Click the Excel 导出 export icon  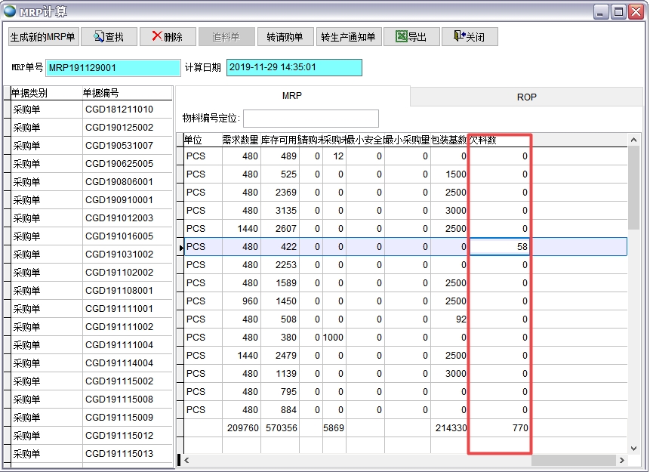400,36
